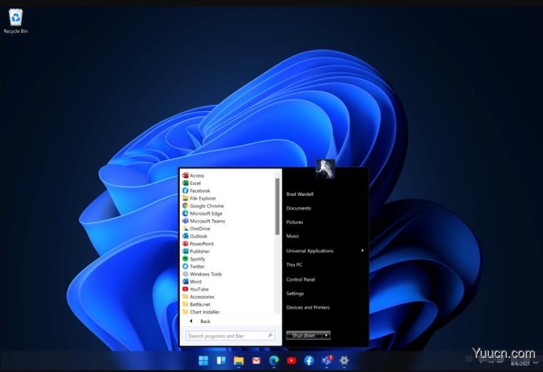Screen dimensions: 543x372
Task: Open Excel from the start menu
Action: (x=195, y=183)
